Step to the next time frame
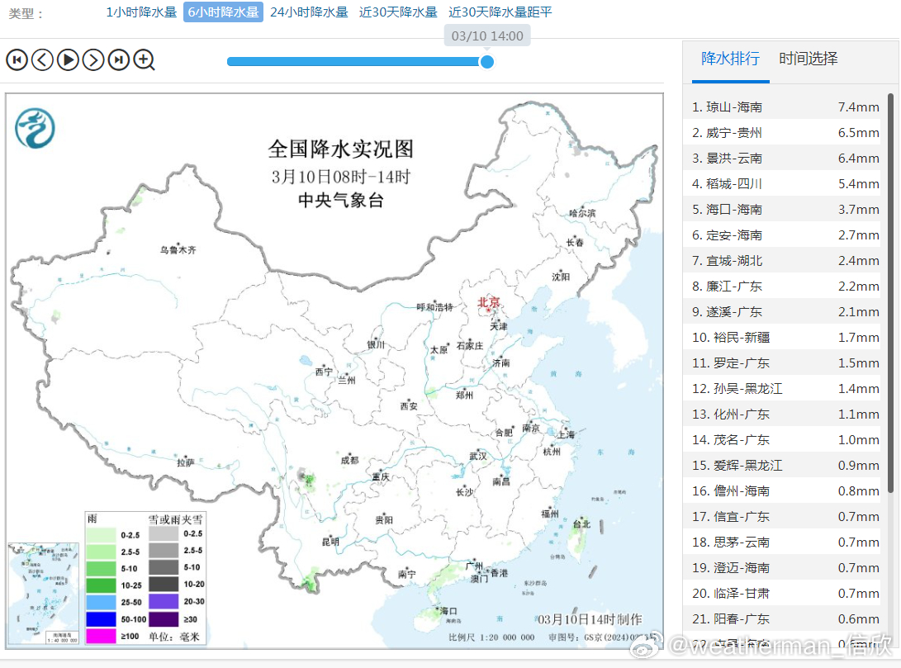The width and height of the screenshot is (901, 668). (93, 59)
